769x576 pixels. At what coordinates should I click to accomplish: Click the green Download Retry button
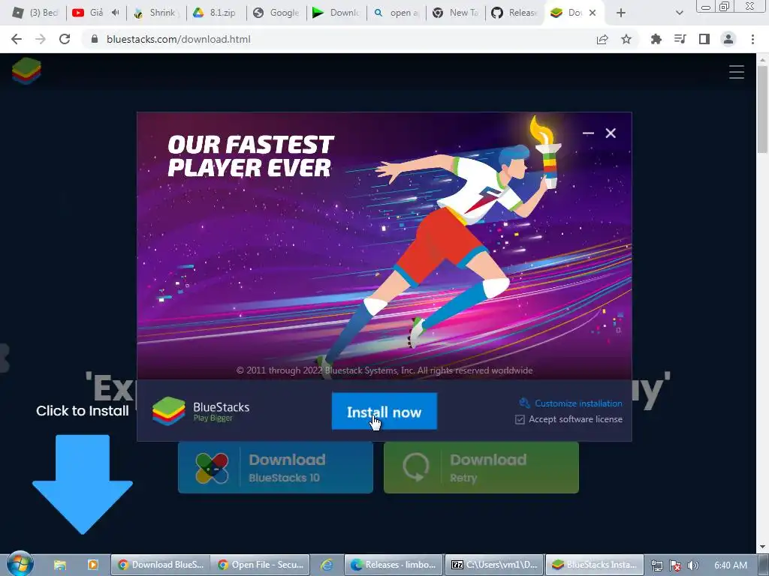(481, 468)
